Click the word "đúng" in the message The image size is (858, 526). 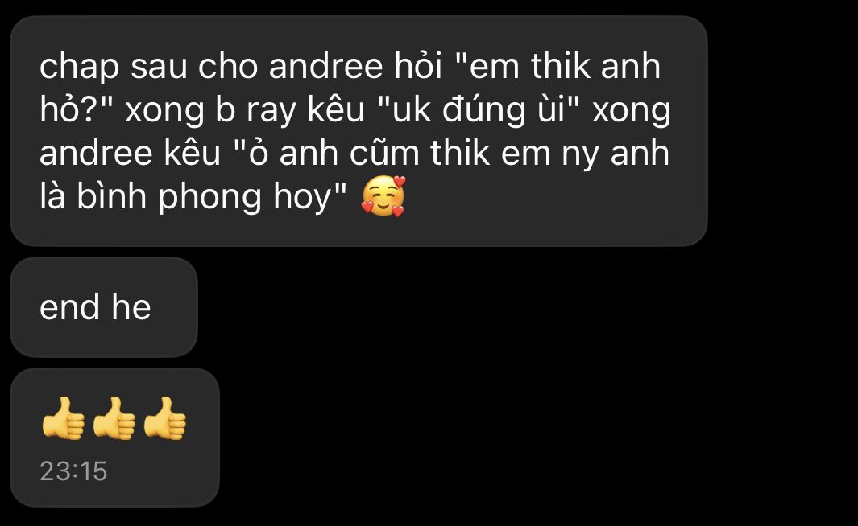pos(475,111)
